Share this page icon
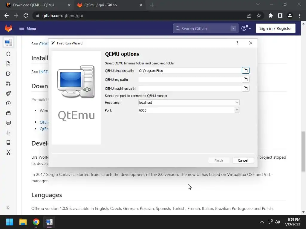306x229 pixels. pos(249,16)
